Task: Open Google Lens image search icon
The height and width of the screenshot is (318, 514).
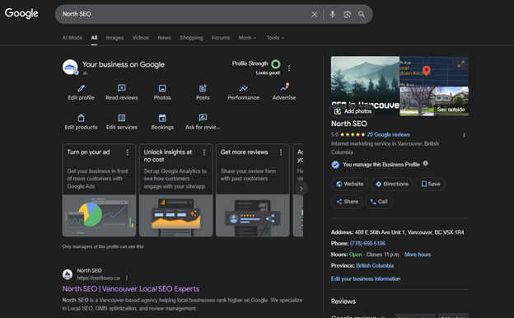Action: tap(347, 14)
